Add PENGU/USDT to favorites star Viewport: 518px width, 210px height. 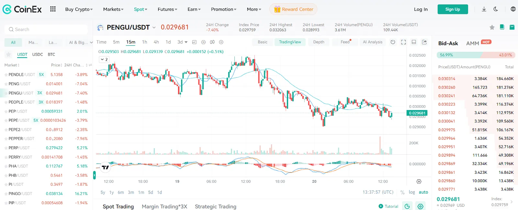point(492,27)
